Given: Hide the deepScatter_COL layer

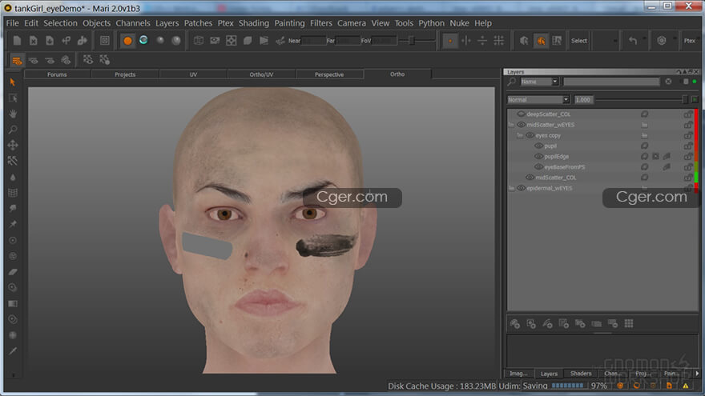Looking at the screenshot, I should [521, 114].
